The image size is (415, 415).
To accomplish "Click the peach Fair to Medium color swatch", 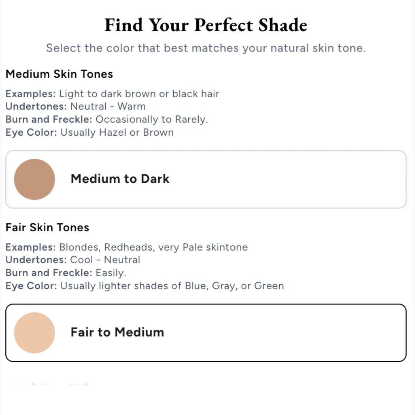I will [35, 333].
